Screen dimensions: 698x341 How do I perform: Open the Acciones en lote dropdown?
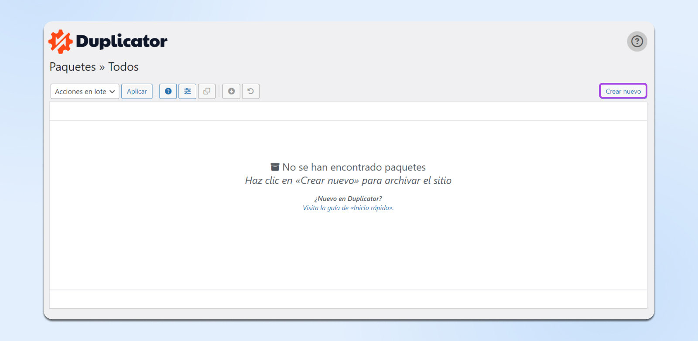(81, 92)
